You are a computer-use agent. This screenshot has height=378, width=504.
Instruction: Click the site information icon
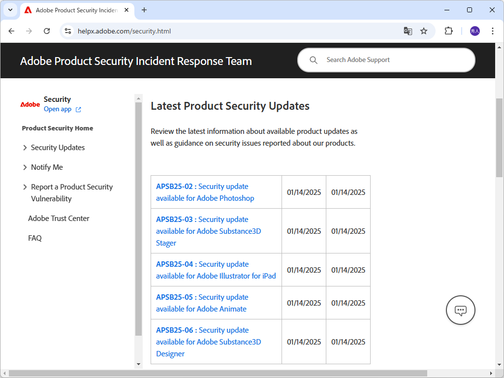68,31
